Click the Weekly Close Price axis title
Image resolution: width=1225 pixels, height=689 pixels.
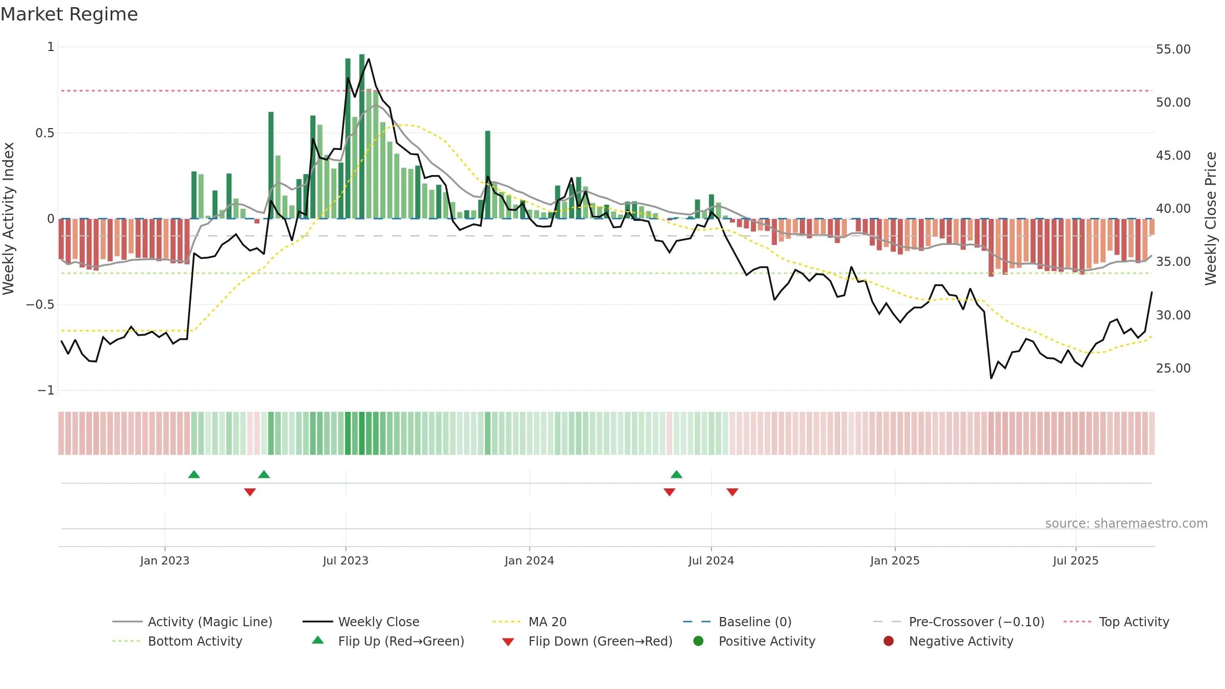click(x=1211, y=218)
